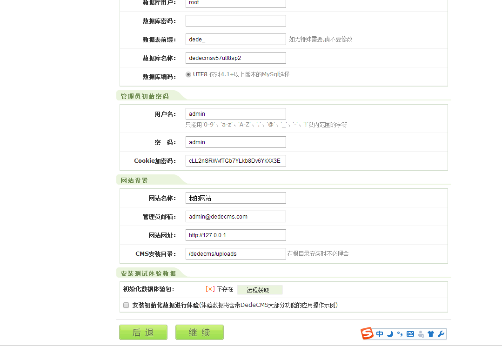Viewport: 502px width, 346px height.
Task: Click the Cookie加密码 text field
Action: click(235, 161)
